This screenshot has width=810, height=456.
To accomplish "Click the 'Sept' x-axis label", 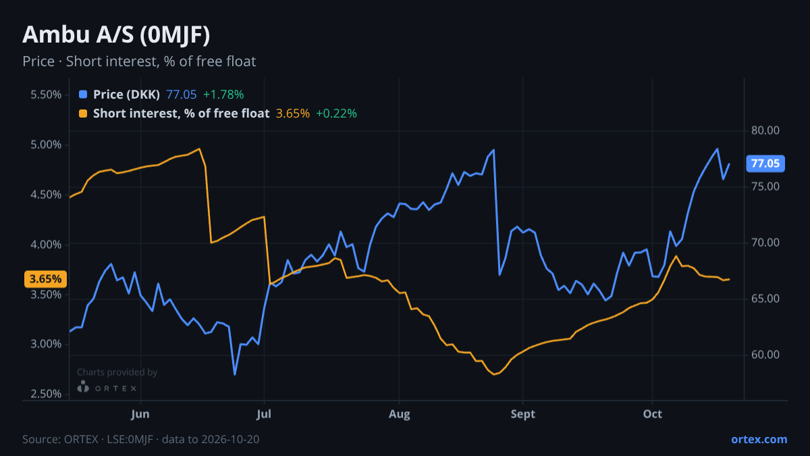I will (523, 413).
